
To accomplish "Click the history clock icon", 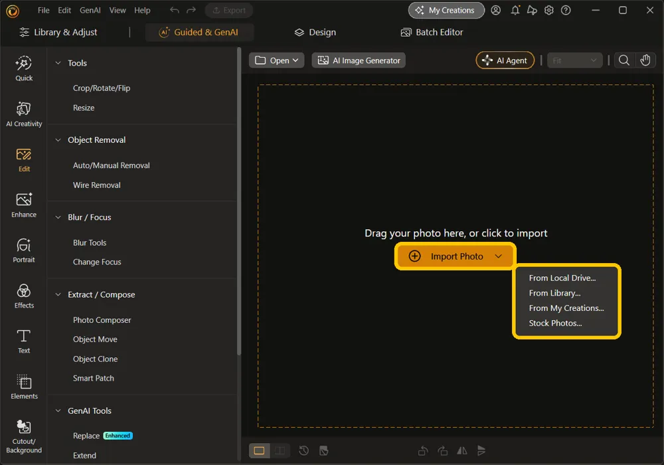I will click(303, 450).
